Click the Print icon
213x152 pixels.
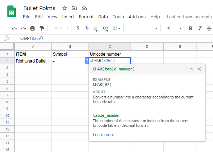32,28
